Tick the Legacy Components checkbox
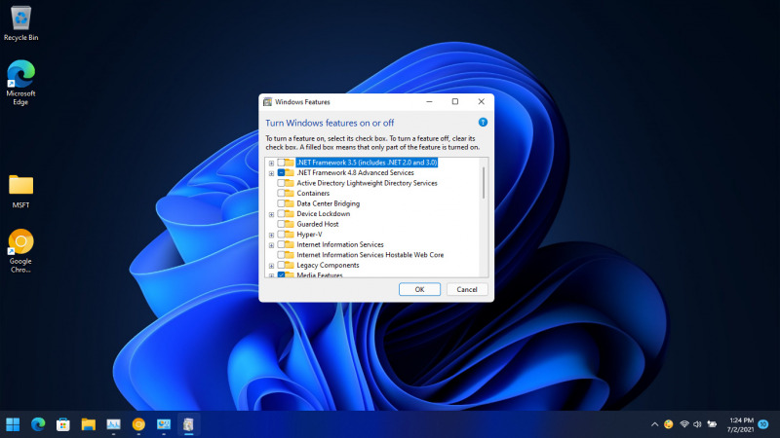Image resolution: width=780 pixels, height=438 pixels. 281,265
